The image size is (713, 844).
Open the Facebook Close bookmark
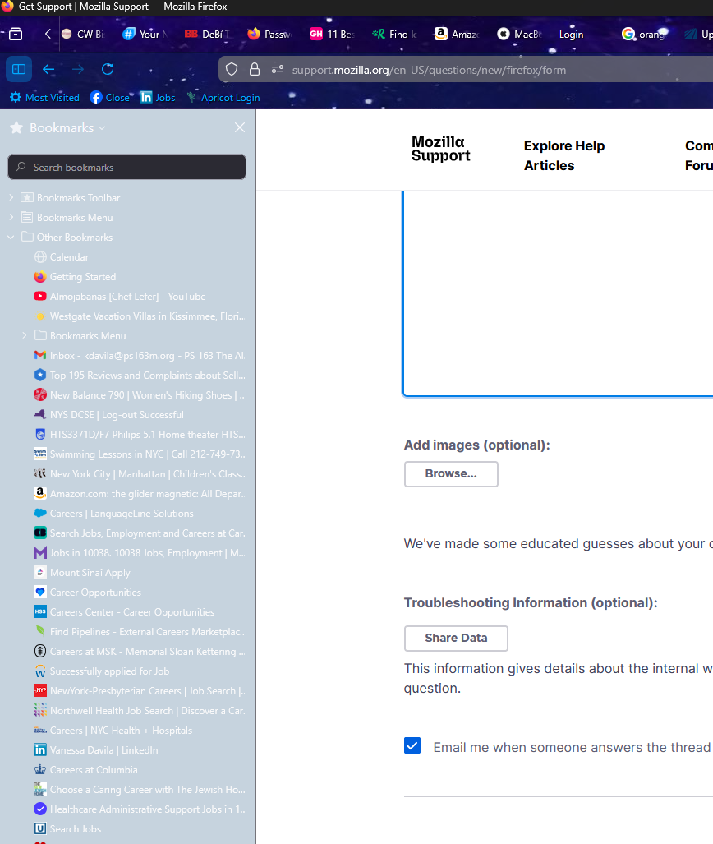[x=110, y=98]
